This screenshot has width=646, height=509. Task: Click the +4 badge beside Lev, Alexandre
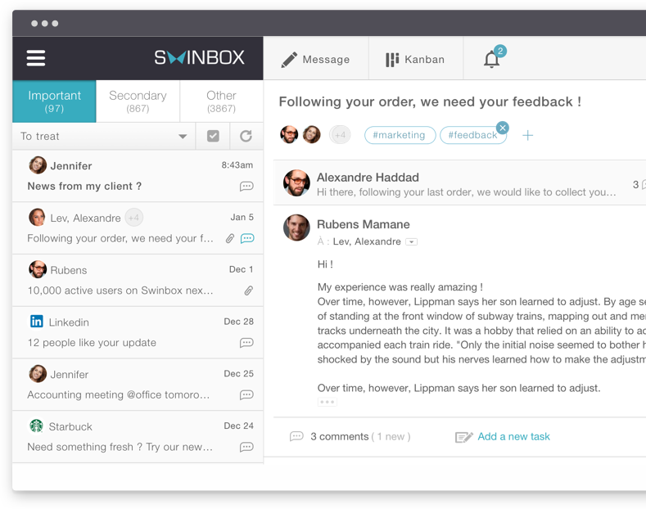point(134,218)
